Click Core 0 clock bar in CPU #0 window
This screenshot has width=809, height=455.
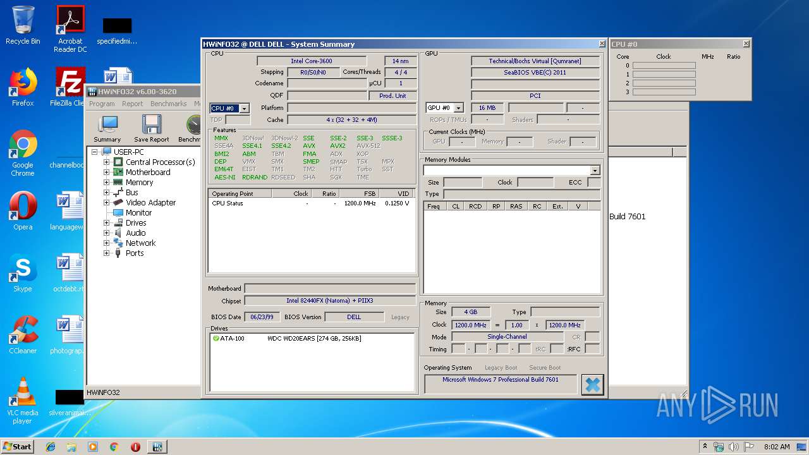[x=664, y=66]
